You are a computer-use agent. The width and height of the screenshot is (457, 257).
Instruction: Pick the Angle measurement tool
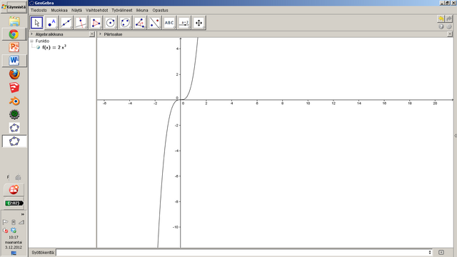(x=140, y=23)
